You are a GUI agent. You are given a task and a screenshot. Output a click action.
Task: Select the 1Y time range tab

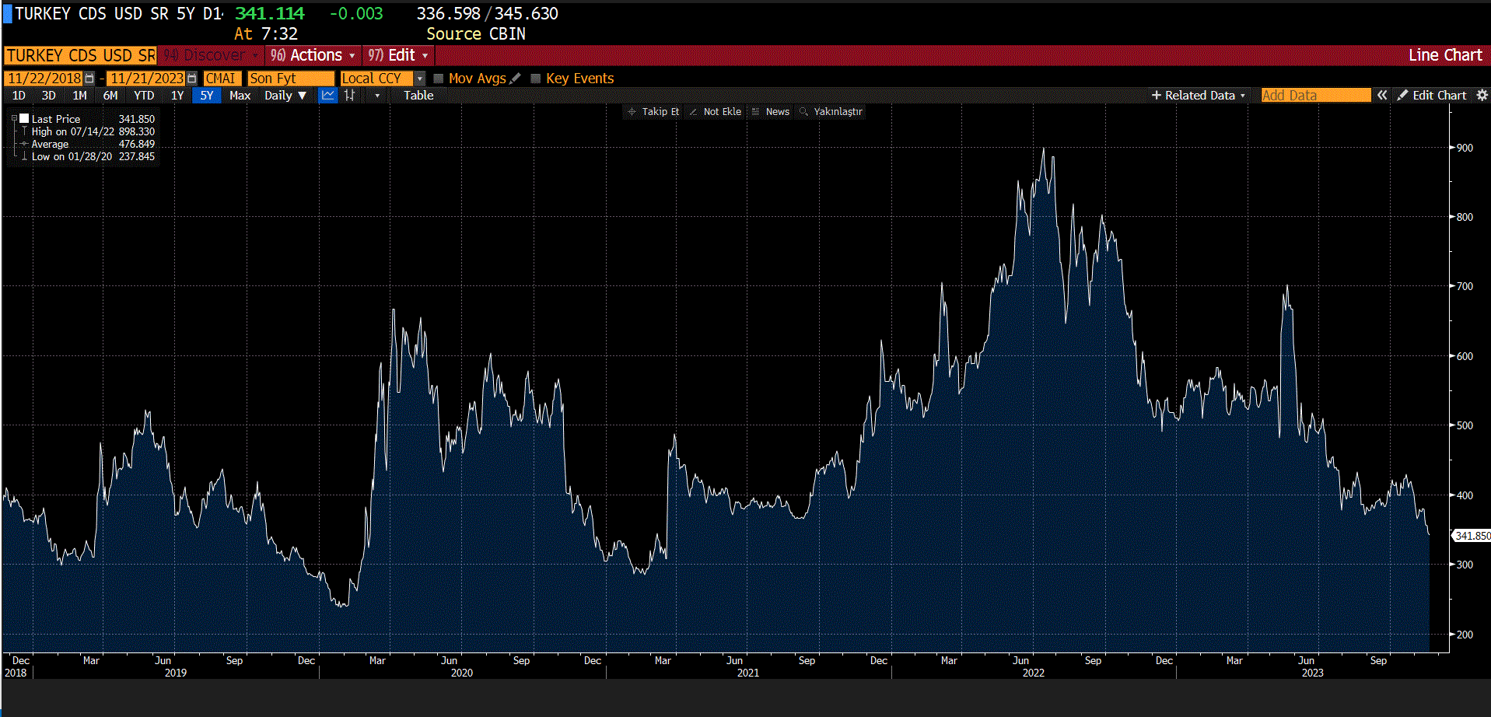(177, 96)
